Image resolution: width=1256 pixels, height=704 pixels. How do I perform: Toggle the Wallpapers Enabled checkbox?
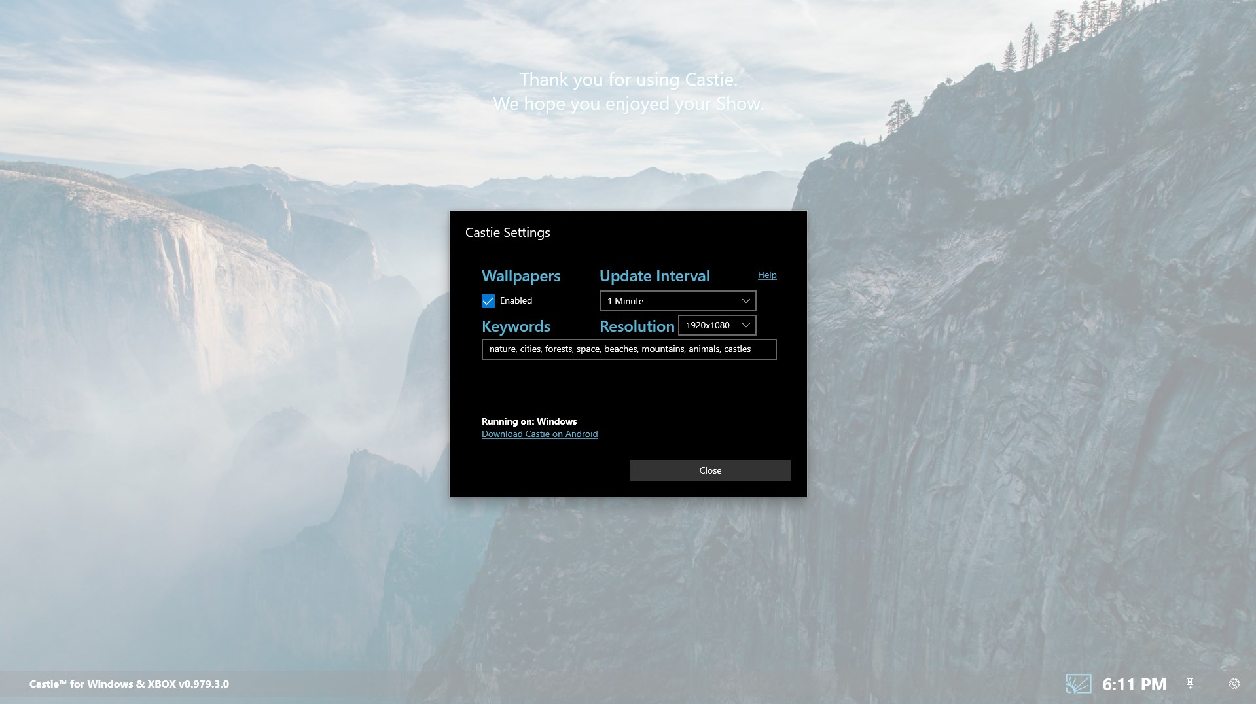[488, 301]
